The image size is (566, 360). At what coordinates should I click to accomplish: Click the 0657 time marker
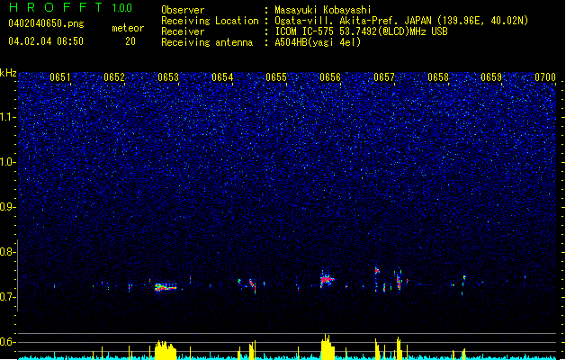pyautogui.click(x=384, y=77)
